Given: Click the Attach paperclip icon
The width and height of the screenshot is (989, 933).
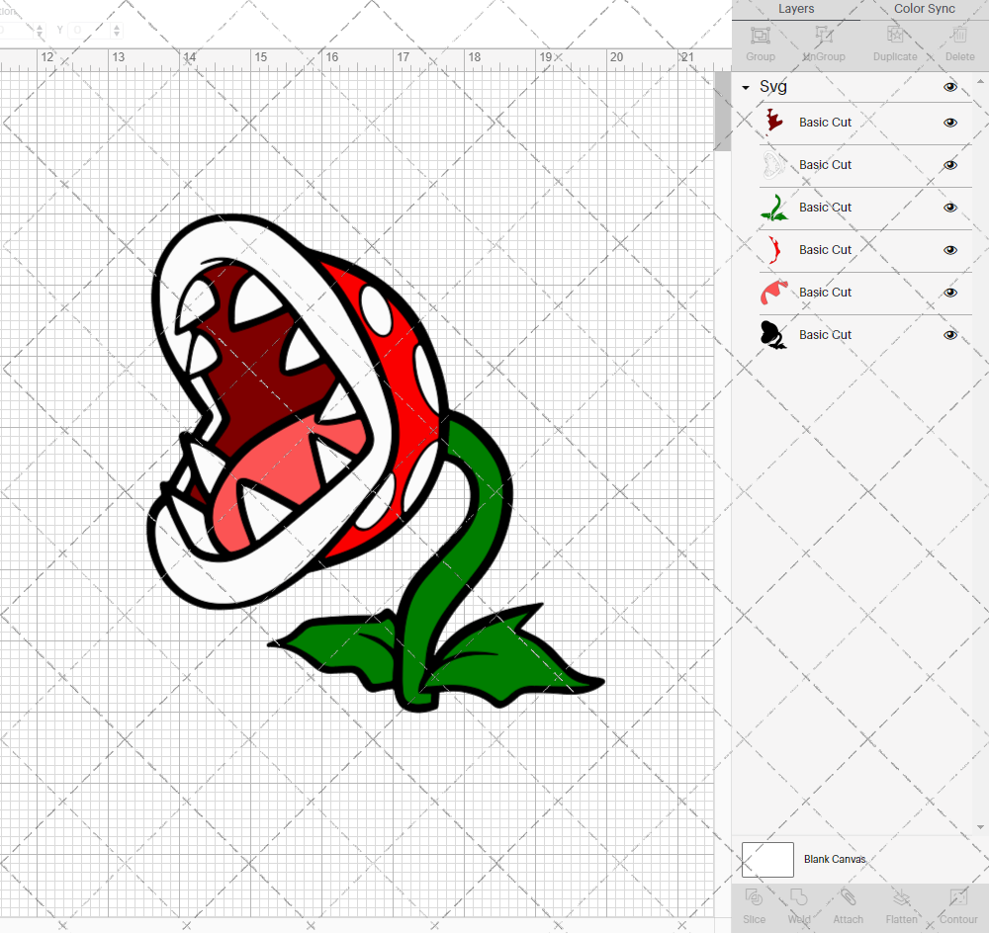Looking at the screenshot, I should click(x=848, y=897).
